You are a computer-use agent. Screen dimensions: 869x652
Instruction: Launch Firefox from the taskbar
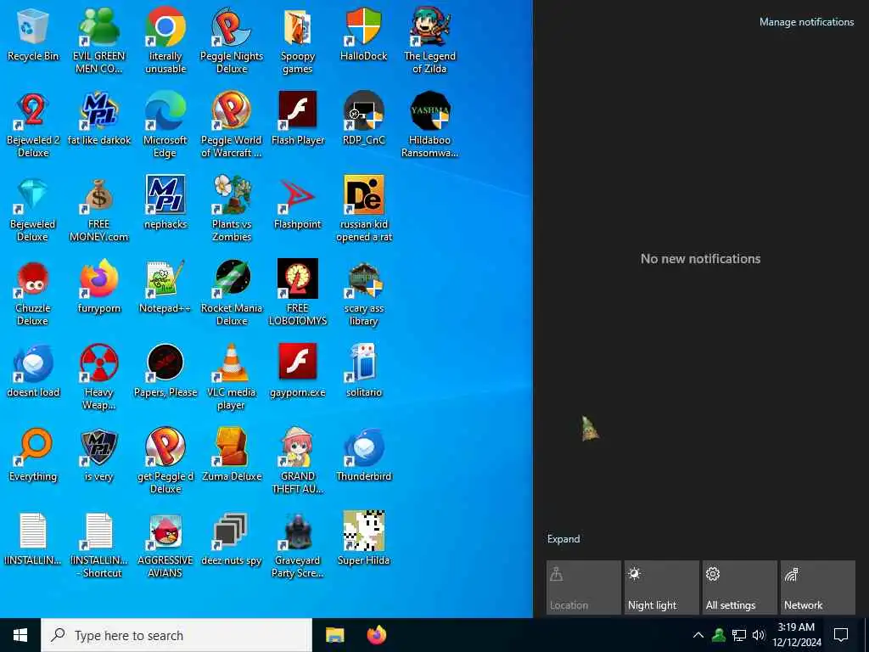[377, 635]
